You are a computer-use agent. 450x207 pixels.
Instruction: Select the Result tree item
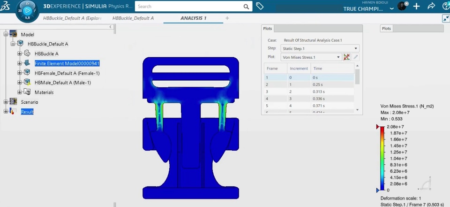tap(27, 112)
